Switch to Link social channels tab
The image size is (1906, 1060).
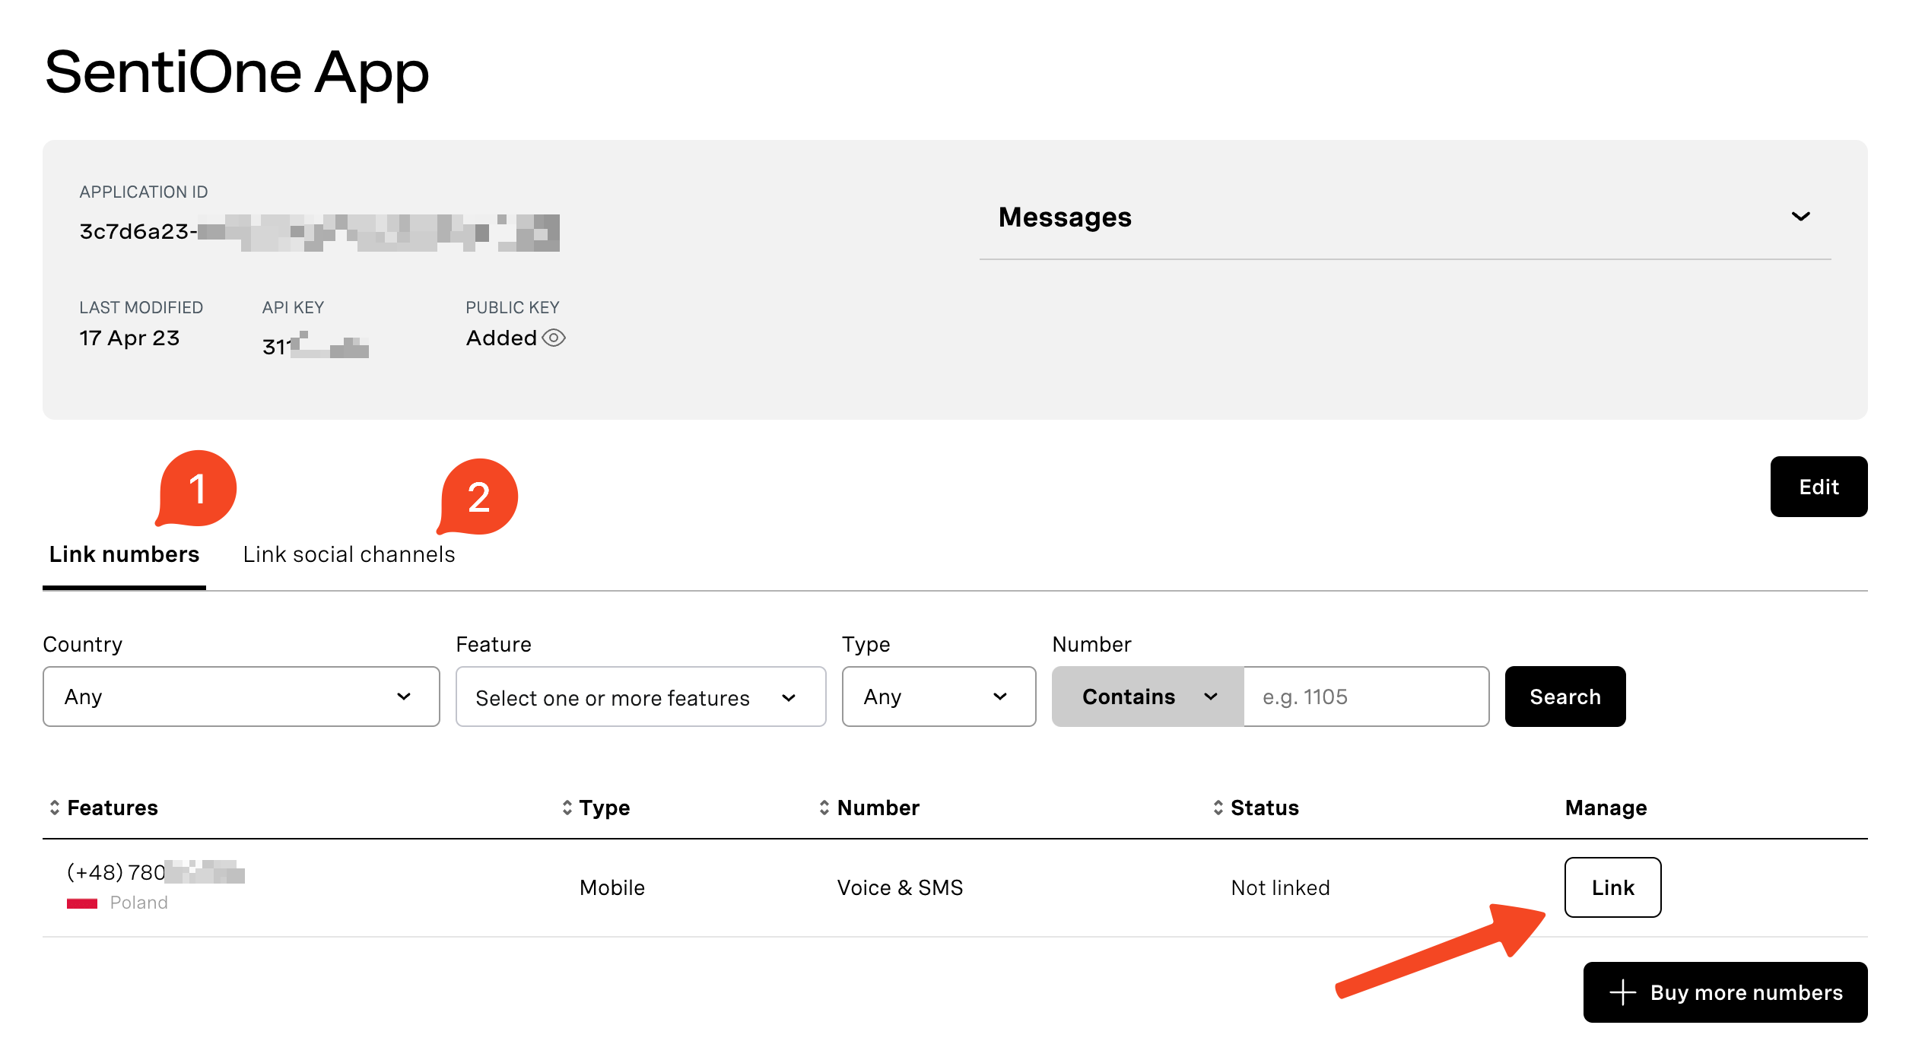point(349,554)
